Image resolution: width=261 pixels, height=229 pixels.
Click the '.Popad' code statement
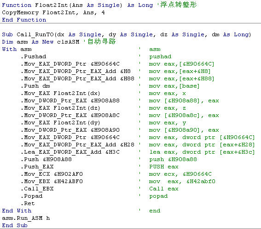pos(32,196)
